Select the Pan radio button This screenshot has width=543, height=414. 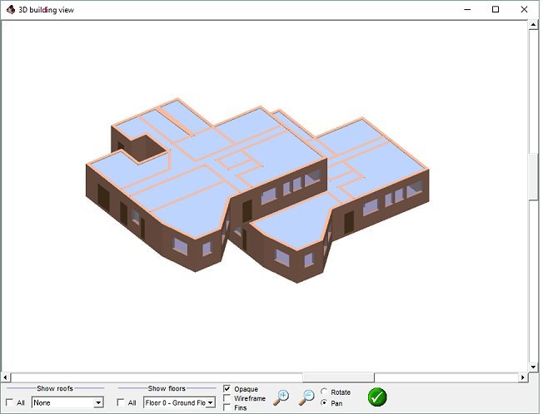(x=324, y=402)
